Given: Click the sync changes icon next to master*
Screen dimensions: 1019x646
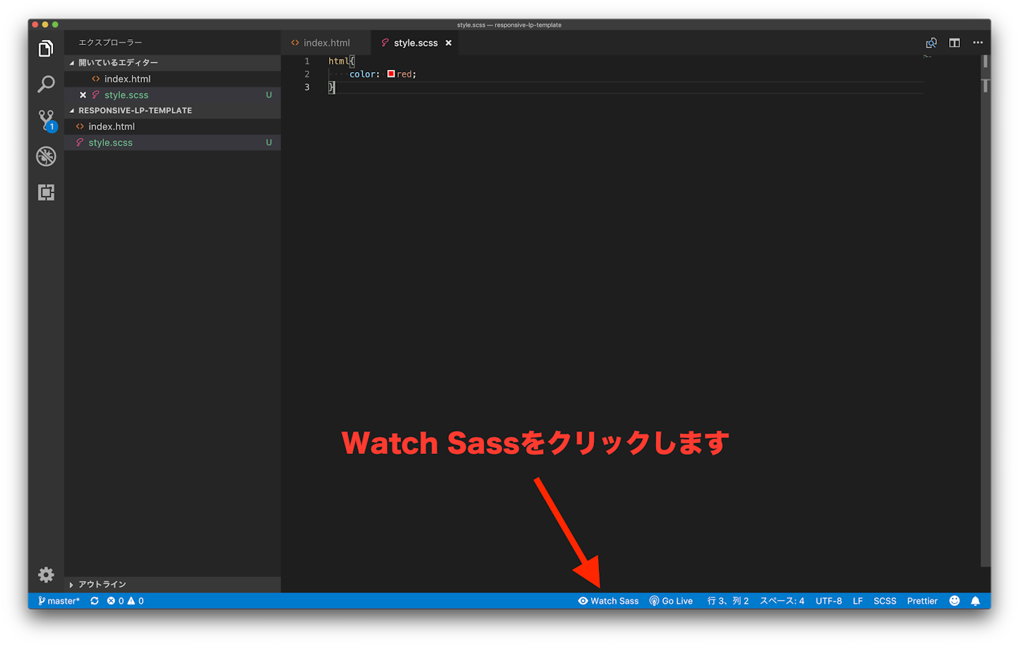Looking at the screenshot, I should coord(94,601).
